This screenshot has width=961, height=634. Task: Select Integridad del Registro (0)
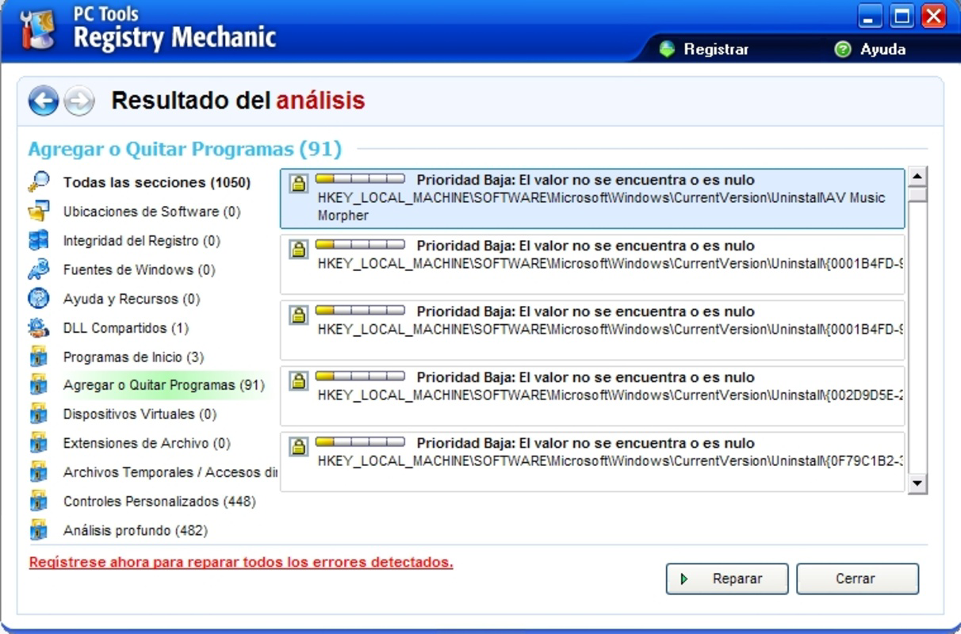pos(142,241)
